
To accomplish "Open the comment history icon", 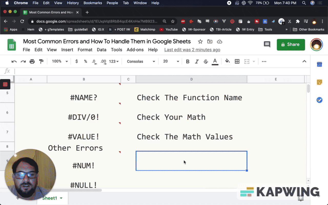I will click(267, 44).
